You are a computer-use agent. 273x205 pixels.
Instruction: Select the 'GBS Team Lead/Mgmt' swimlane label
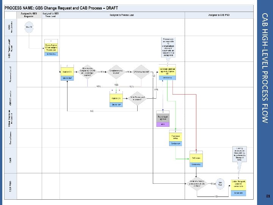pyautogui.click(x=11, y=49)
